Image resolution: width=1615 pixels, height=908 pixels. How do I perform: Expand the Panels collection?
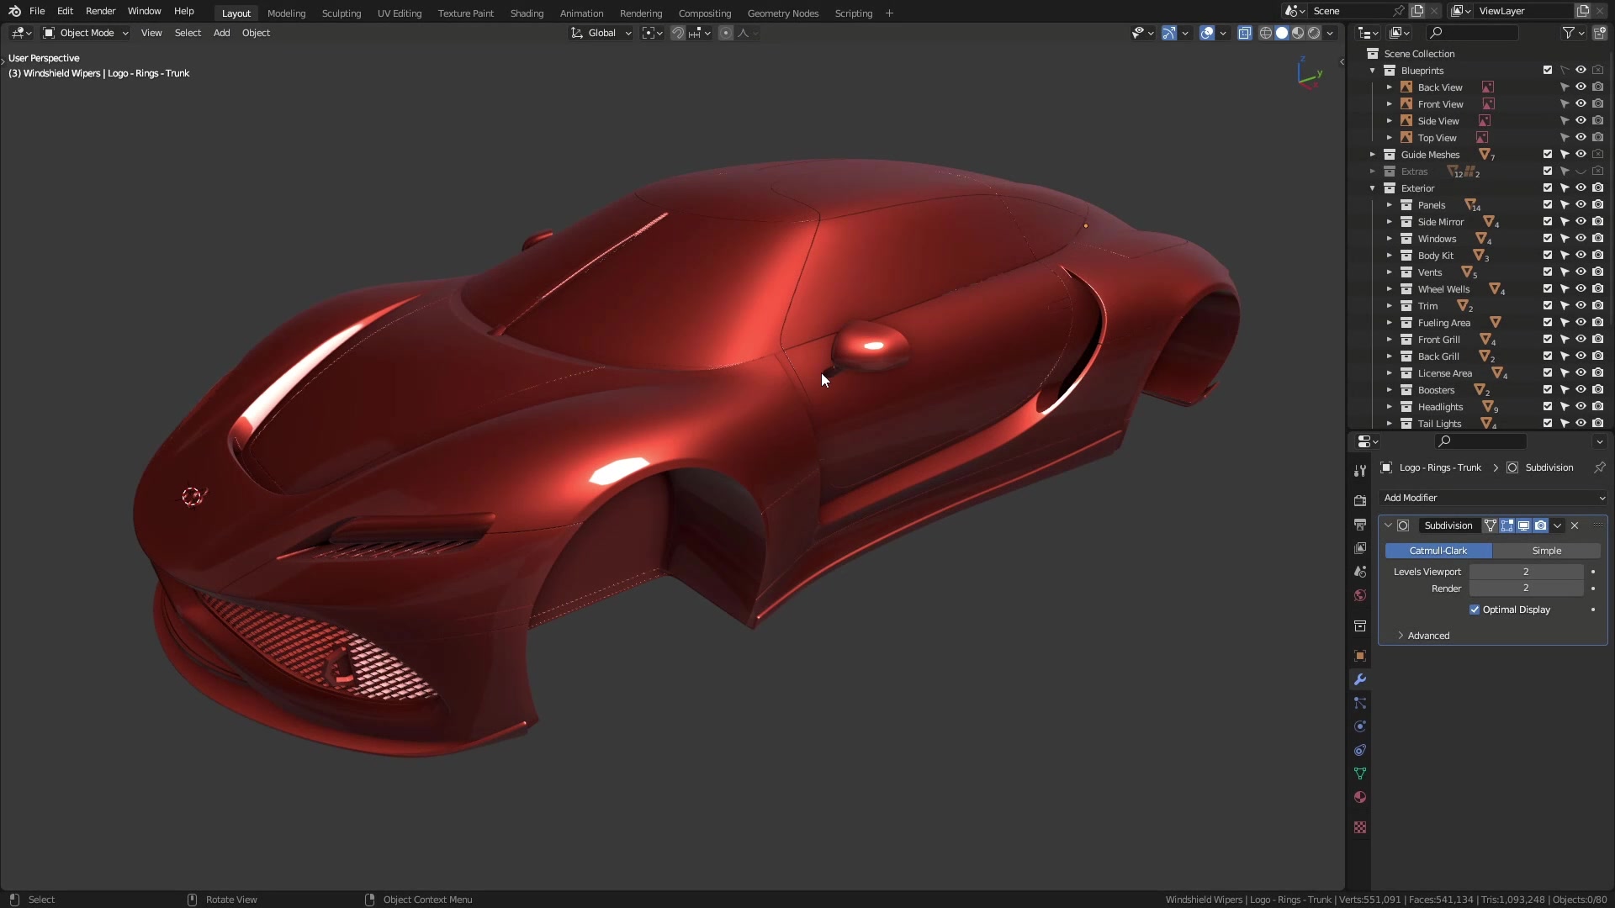1390,205
